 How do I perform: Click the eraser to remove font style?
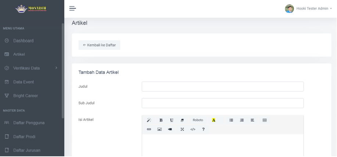(x=182, y=120)
